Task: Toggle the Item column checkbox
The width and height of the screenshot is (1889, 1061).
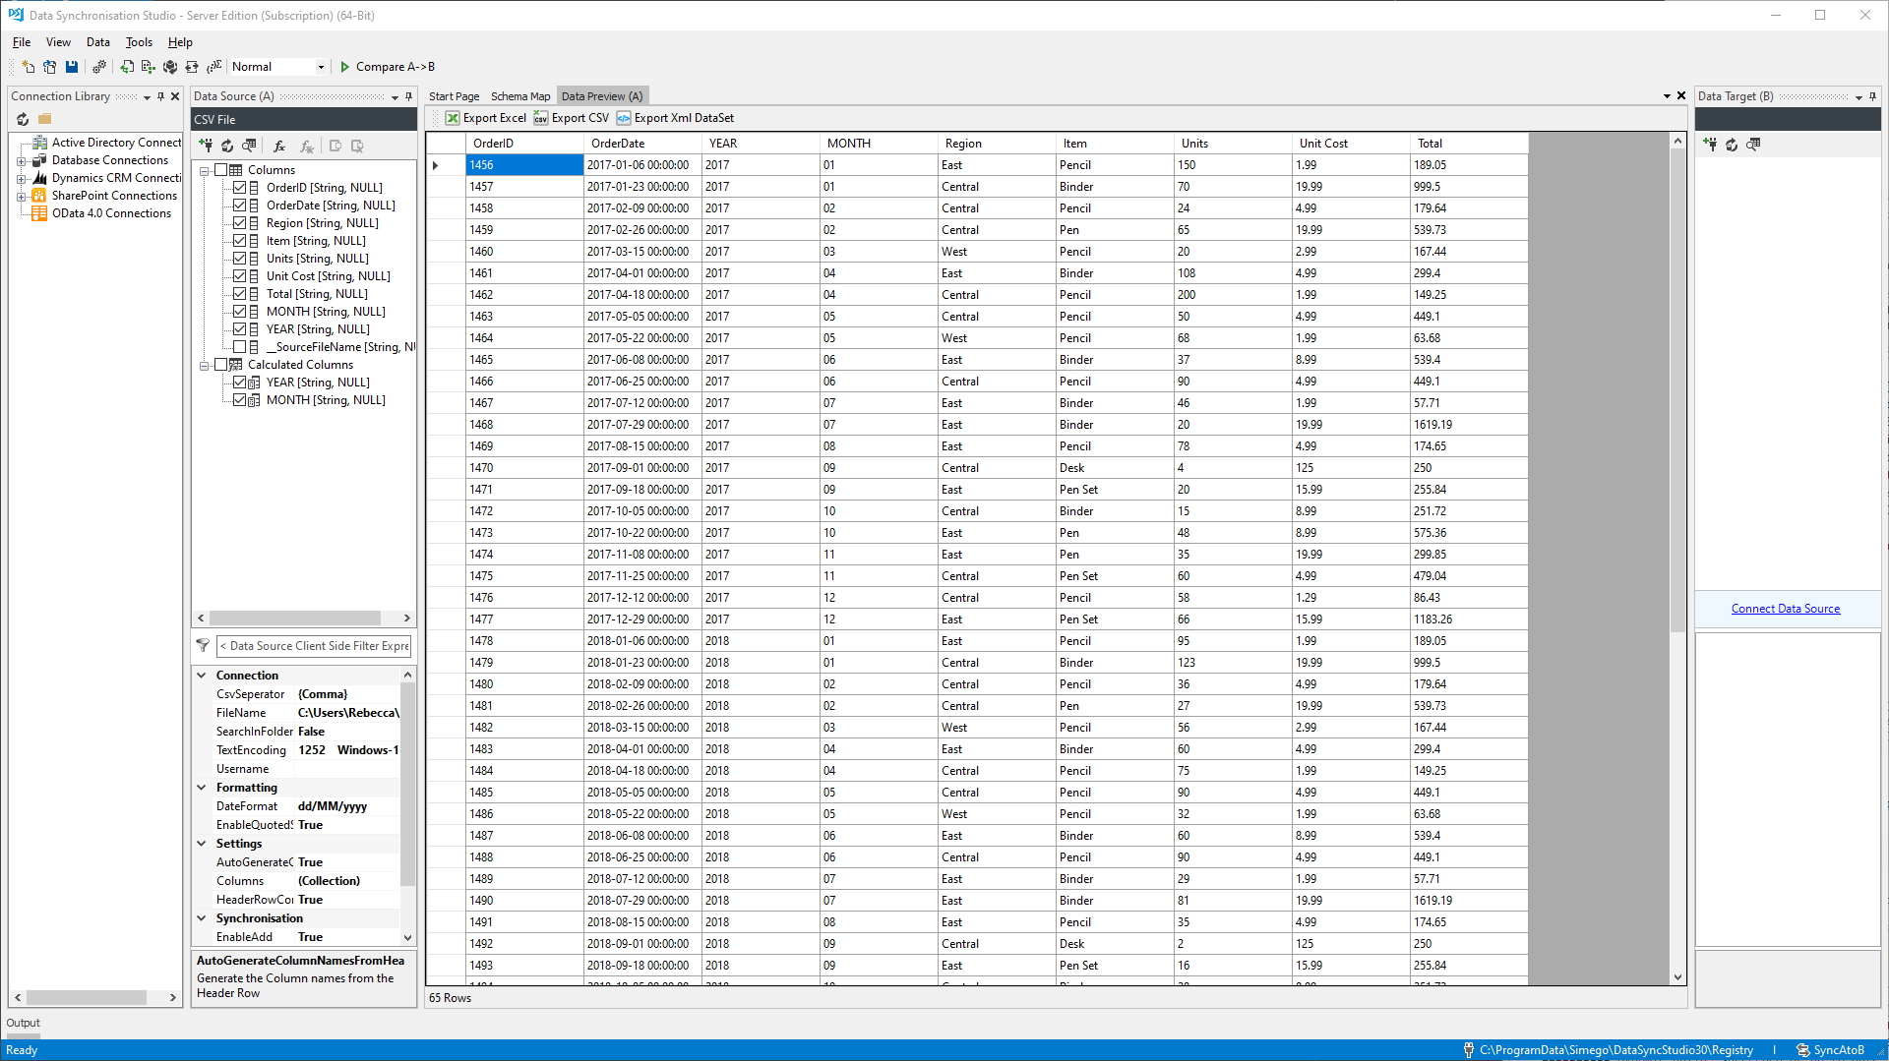Action: pyautogui.click(x=239, y=241)
